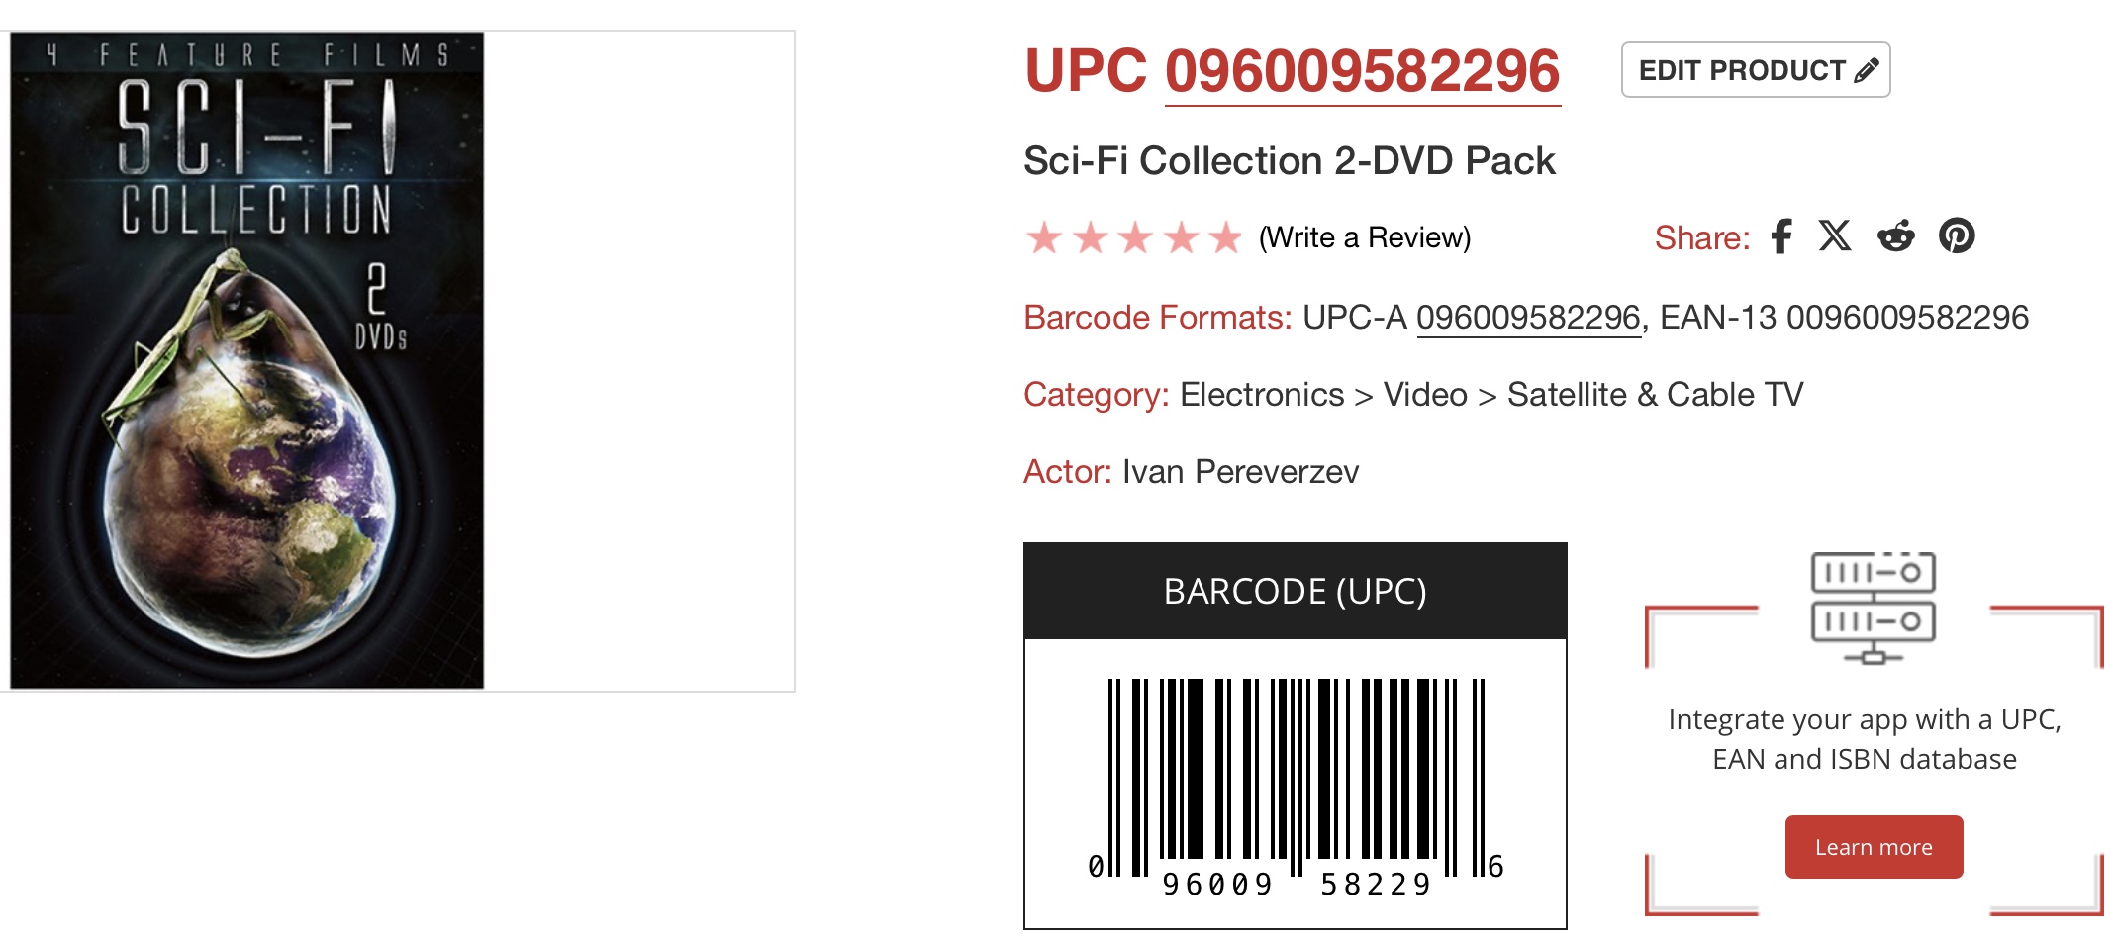Click the Satellite & Cable TV category
This screenshot has height=942, width=2115.
point(1655,395)
